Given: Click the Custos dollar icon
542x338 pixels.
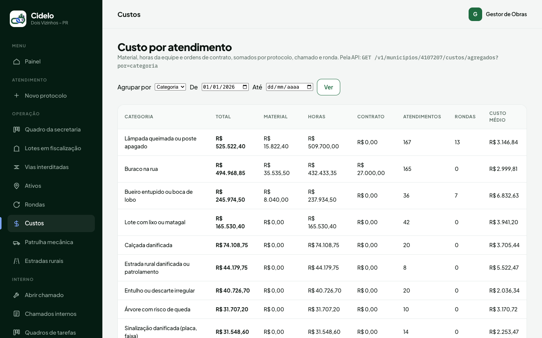Looking at the screenshot, I should tap(17, 223).
